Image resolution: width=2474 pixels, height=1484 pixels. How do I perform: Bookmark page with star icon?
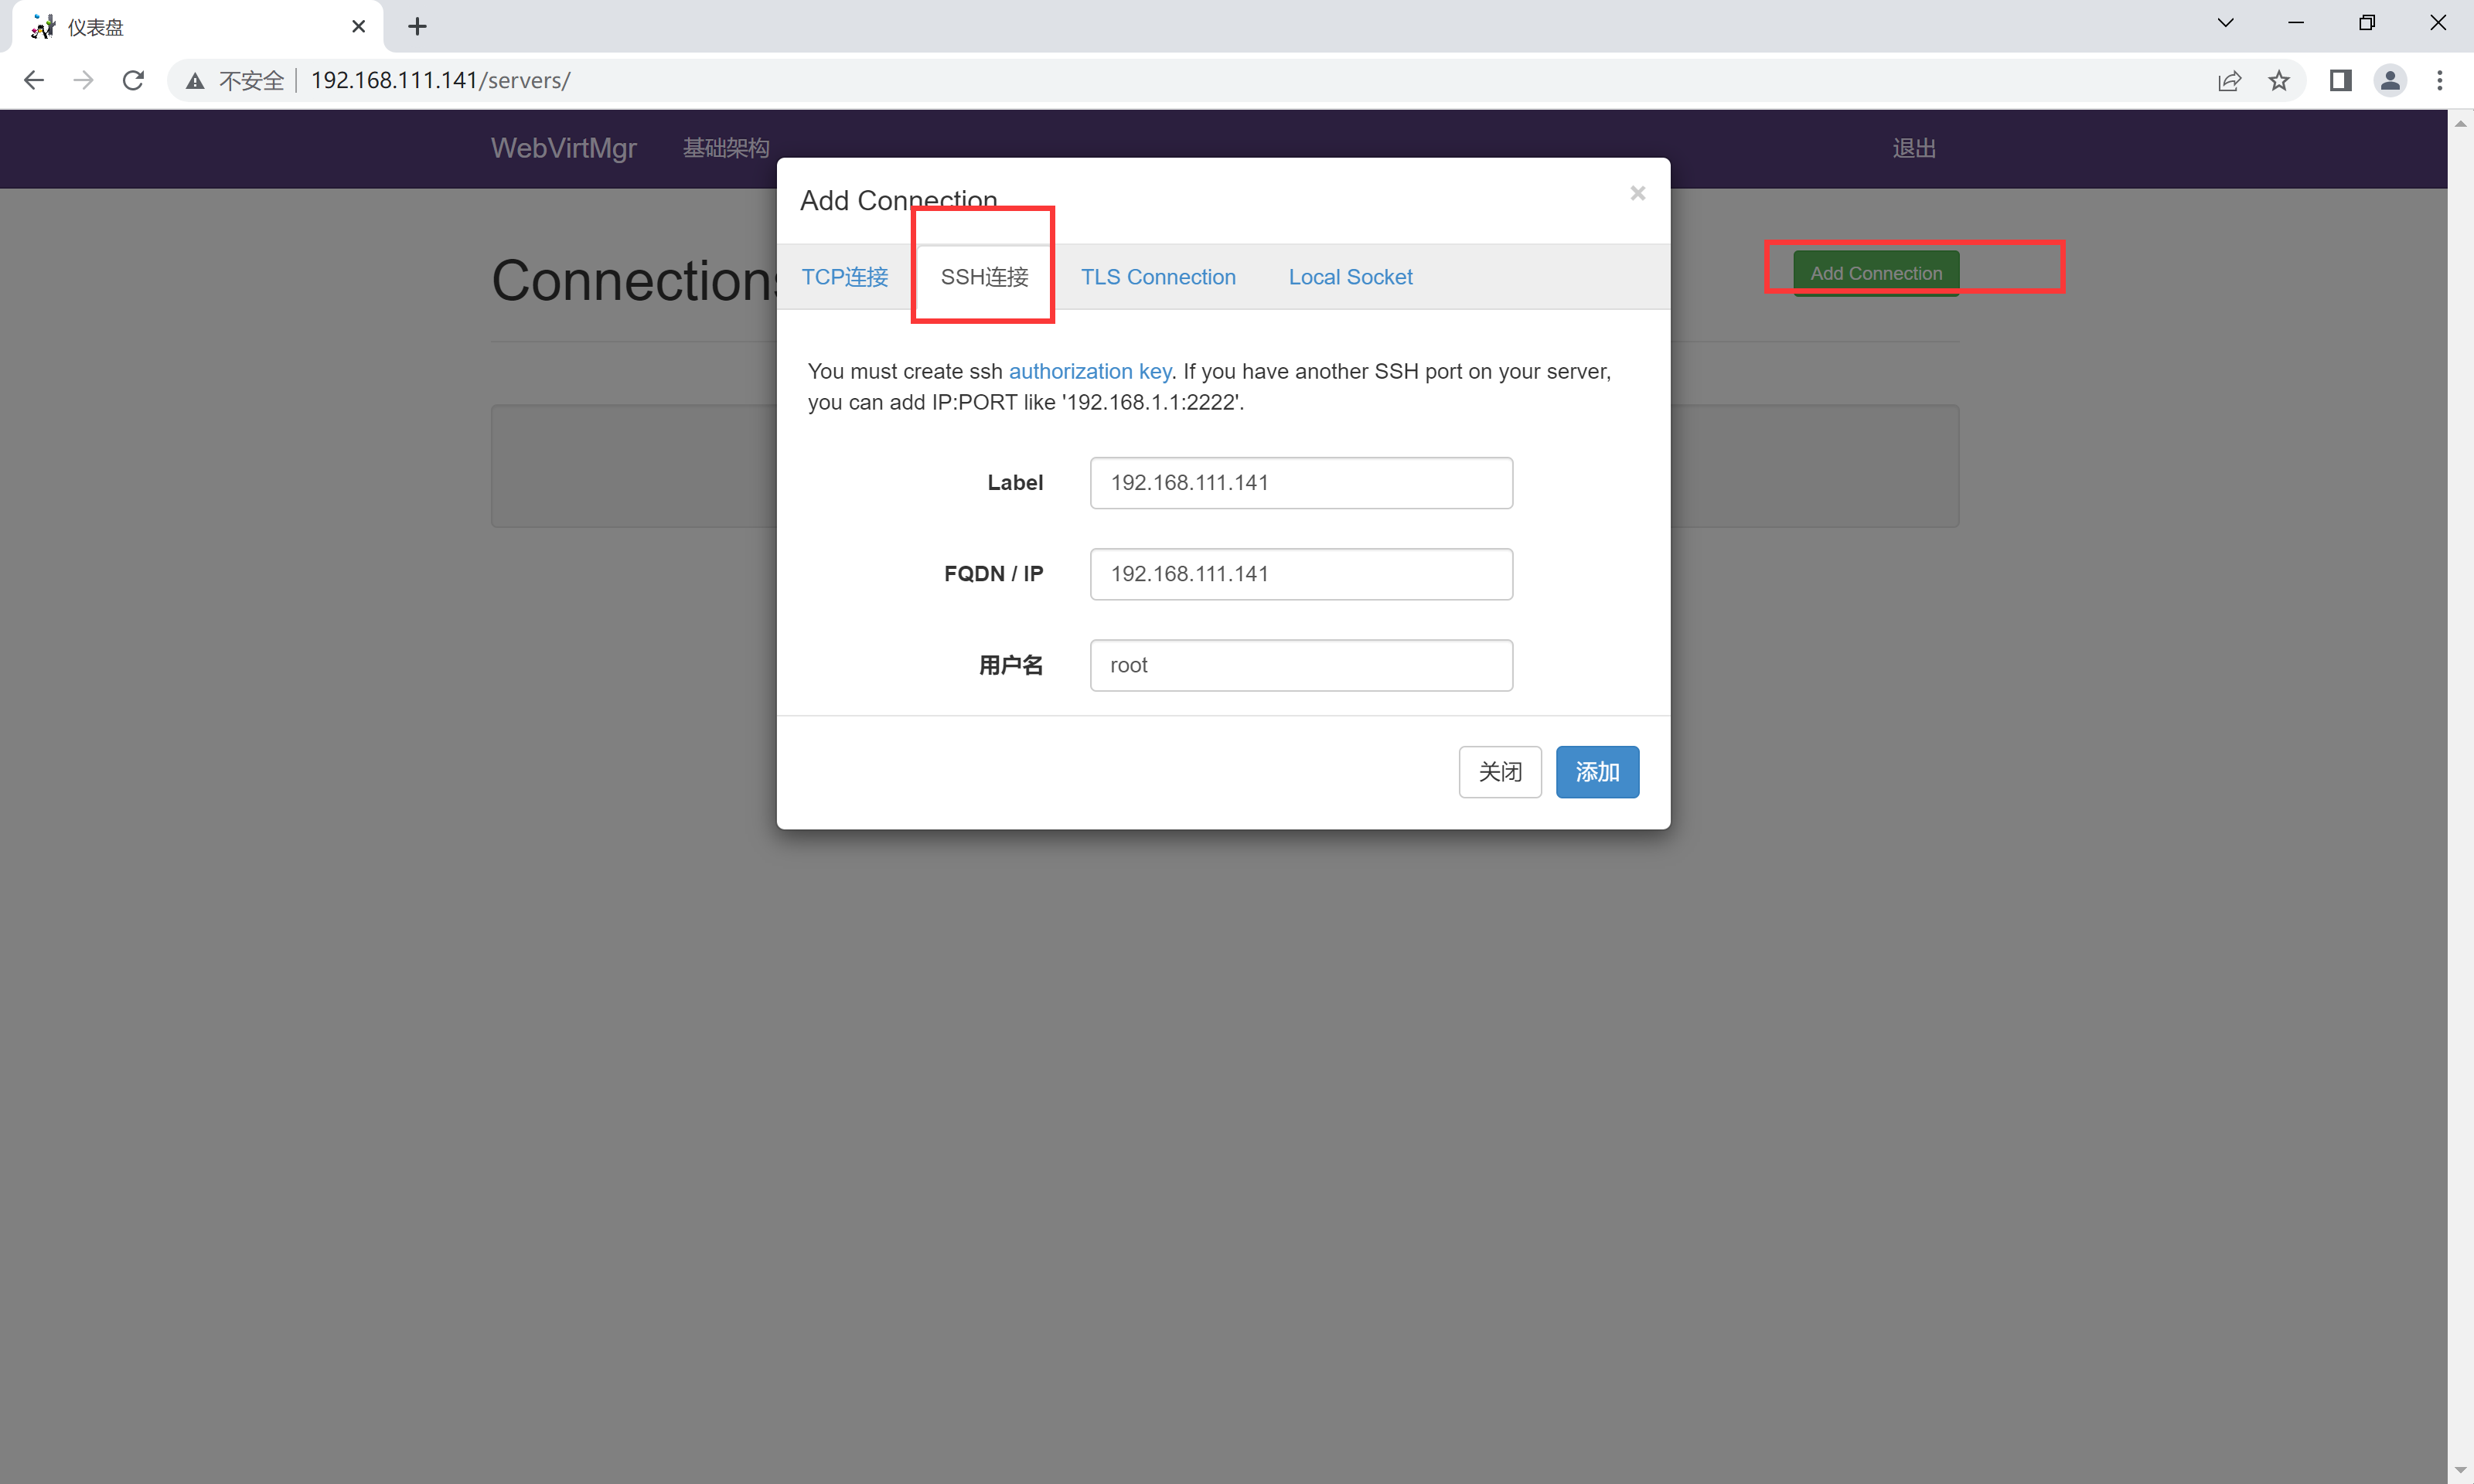coord(2279,80)
